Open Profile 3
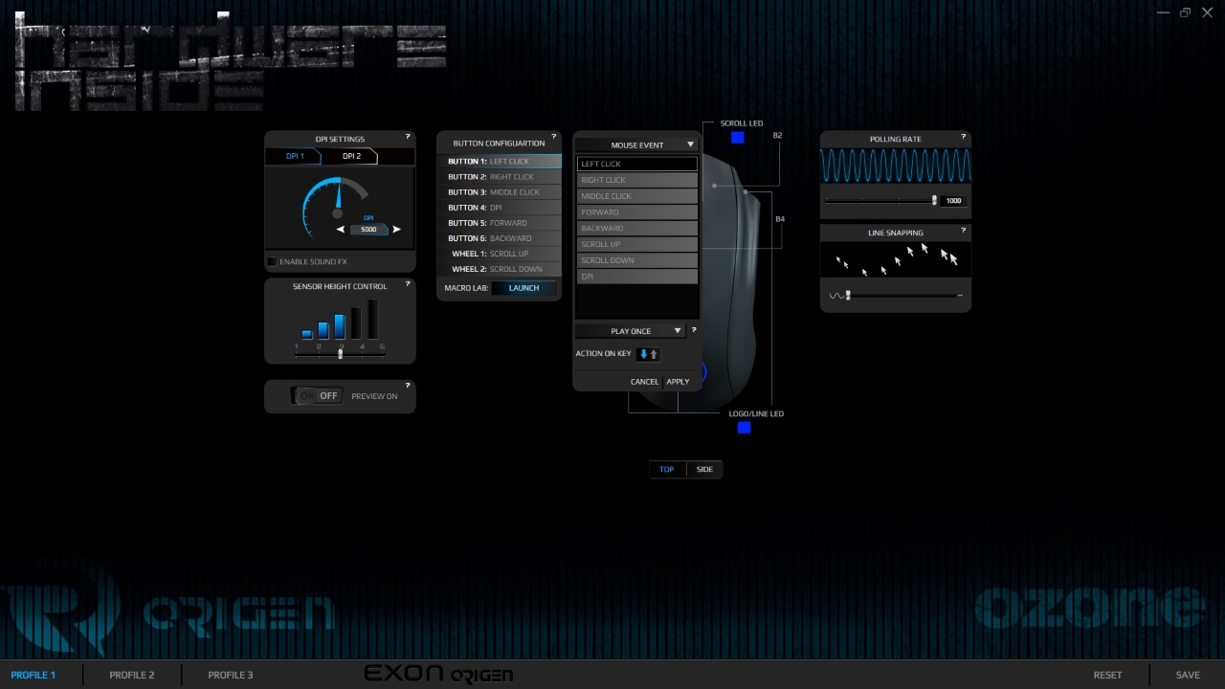 231,675
